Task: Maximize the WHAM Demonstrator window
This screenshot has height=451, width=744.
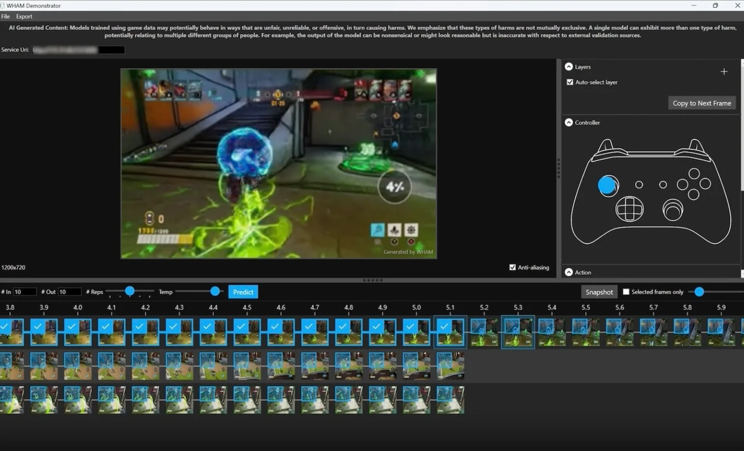Action: [715, 5]
